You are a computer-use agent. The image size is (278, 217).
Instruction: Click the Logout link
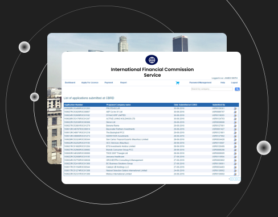(234, 82)
